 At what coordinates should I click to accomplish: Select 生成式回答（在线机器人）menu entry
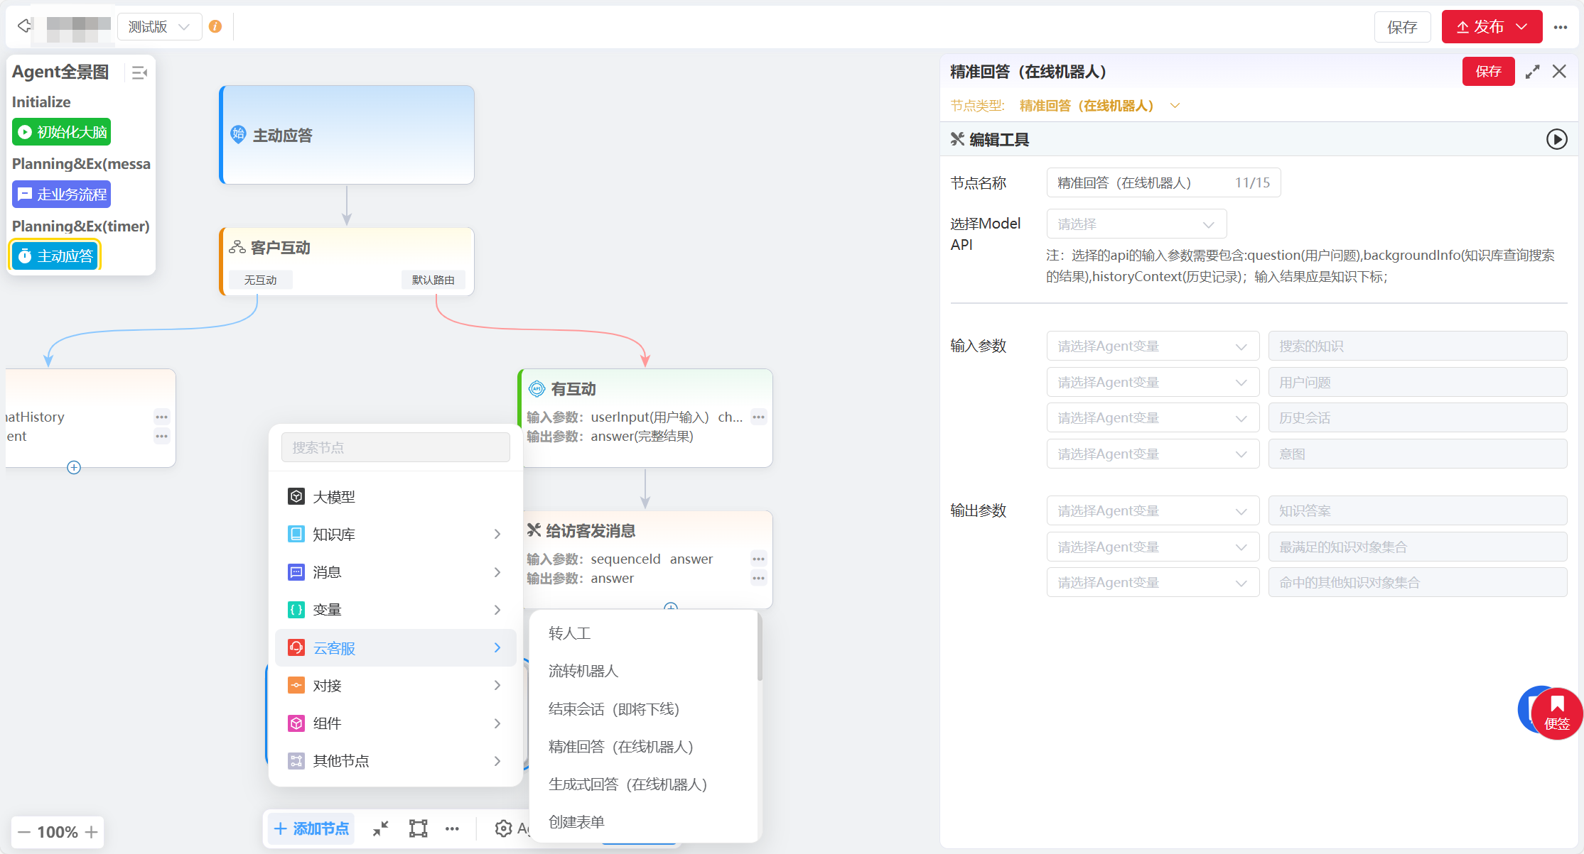click(x=627, y=784)
